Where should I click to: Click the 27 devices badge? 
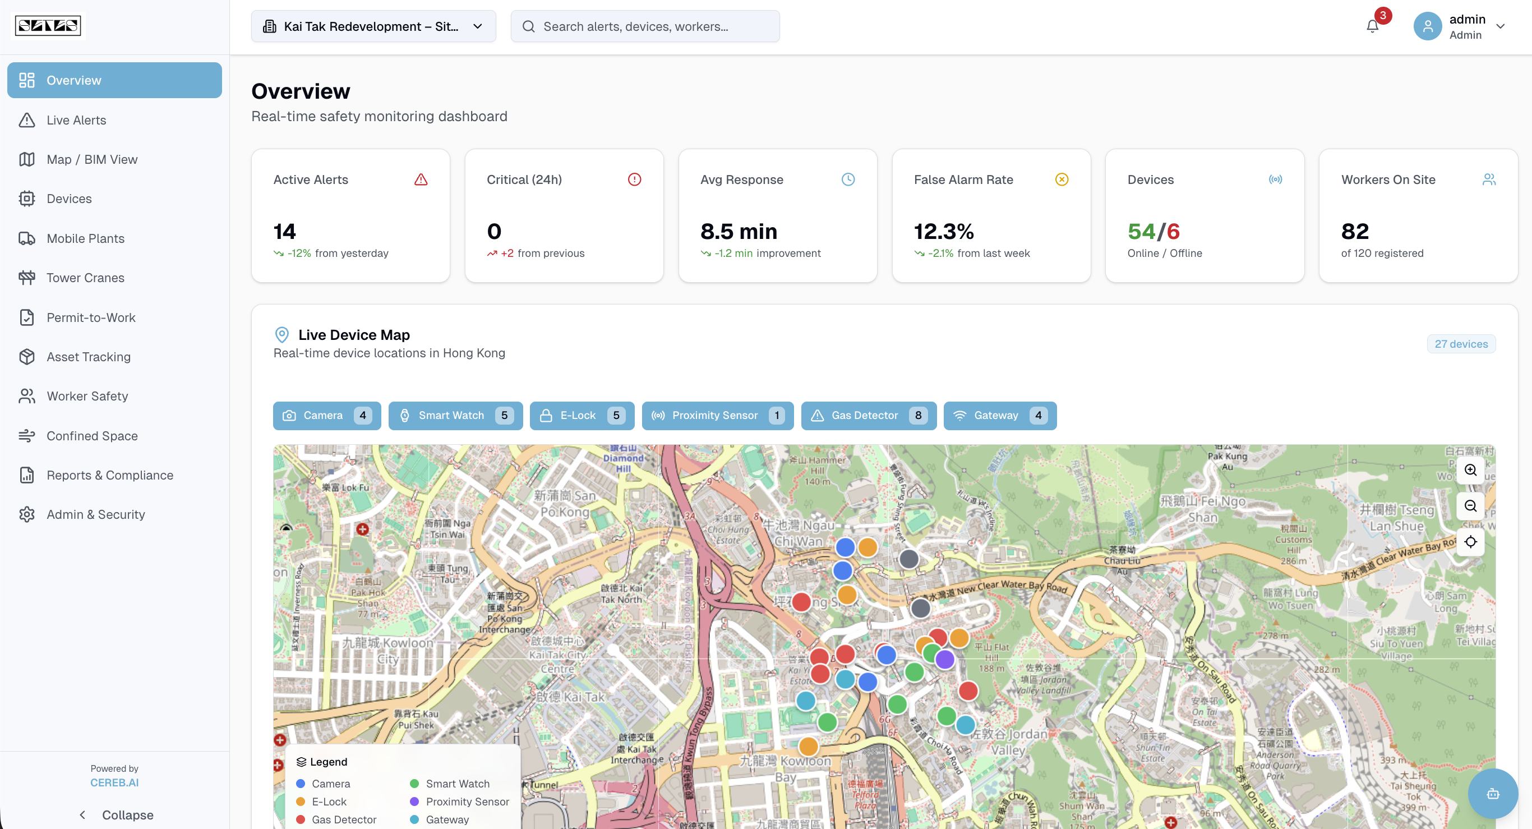click(1461, 344)
